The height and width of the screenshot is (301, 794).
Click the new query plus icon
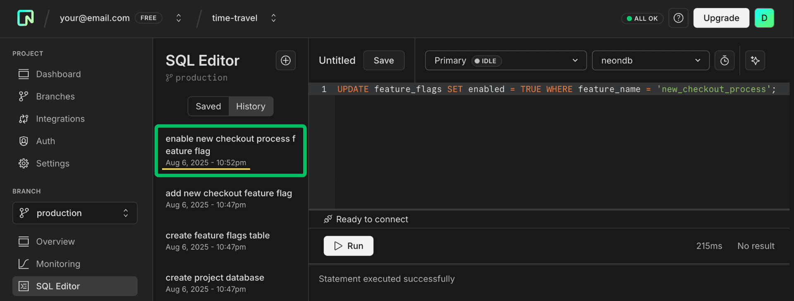(x=285, y=61)
